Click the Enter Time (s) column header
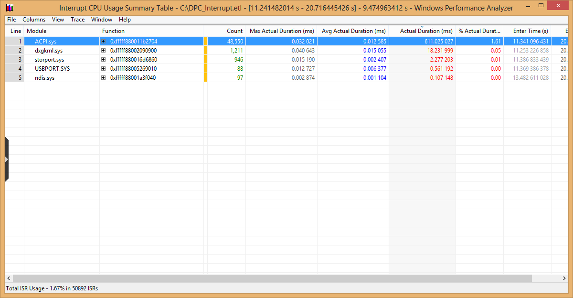 [527, 31]
